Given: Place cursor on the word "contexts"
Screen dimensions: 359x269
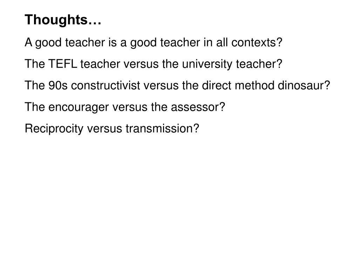Looking at the screenshot, I should [254, 42].
